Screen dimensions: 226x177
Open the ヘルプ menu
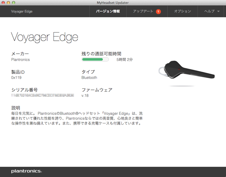coord(211,11)
